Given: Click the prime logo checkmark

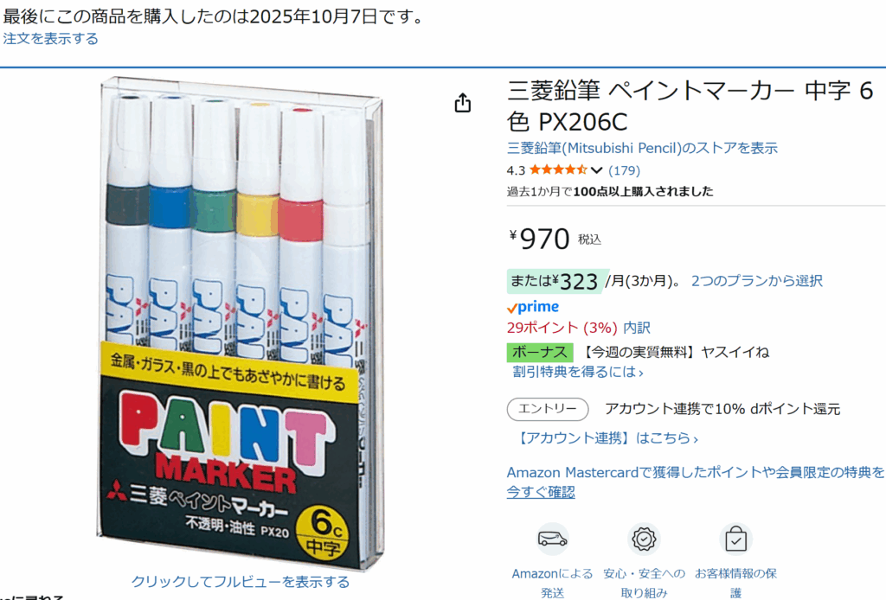Looking at the screenshot, I should (512, 308).
